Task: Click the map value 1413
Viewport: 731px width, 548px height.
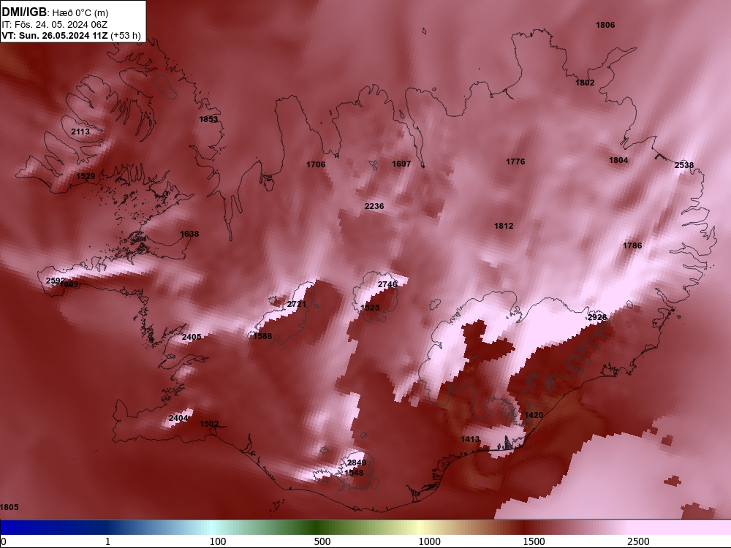Action: 470,439
